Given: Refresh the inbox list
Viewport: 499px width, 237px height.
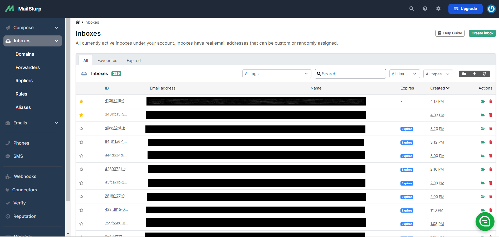Looking at the screenshot, I should (x=485, y=74).
